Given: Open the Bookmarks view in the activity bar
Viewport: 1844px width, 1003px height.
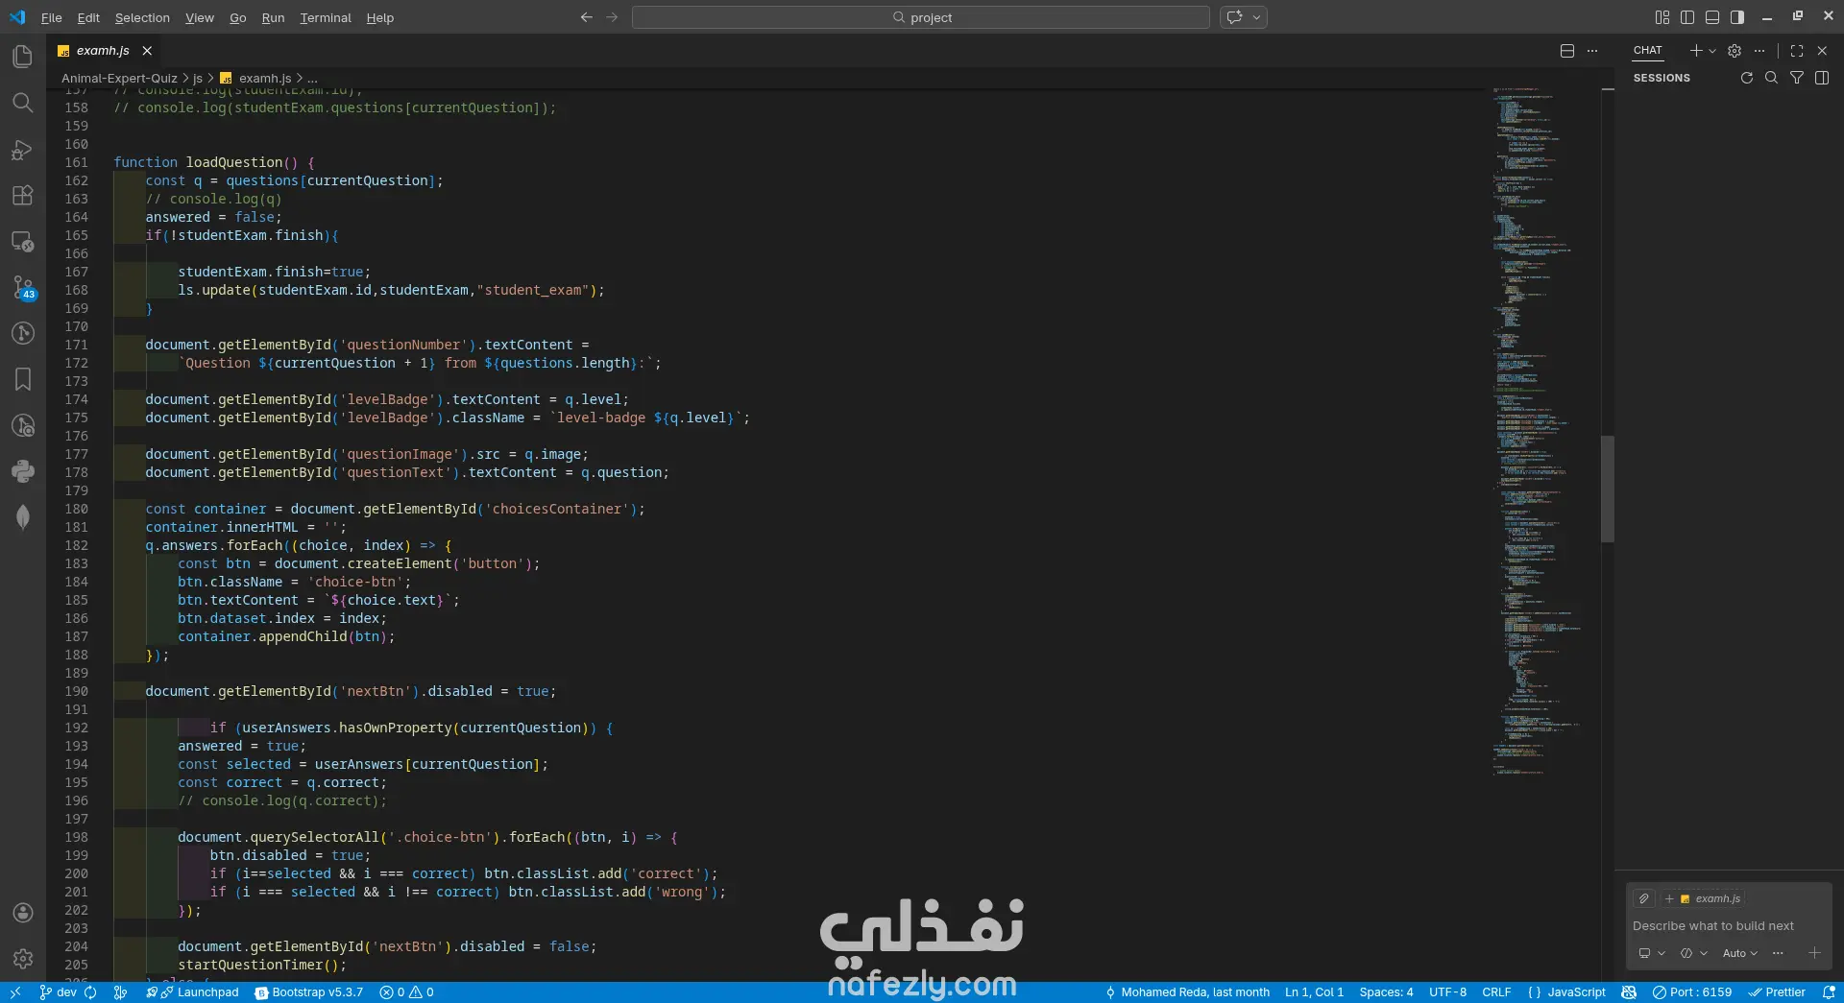Looking at the screenshot, I should tap(23, 379).
